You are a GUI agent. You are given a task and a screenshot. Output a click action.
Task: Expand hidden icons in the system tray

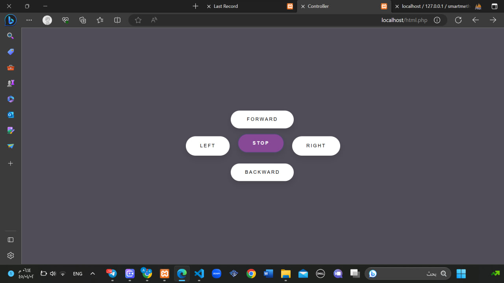(x=93, y=274)
